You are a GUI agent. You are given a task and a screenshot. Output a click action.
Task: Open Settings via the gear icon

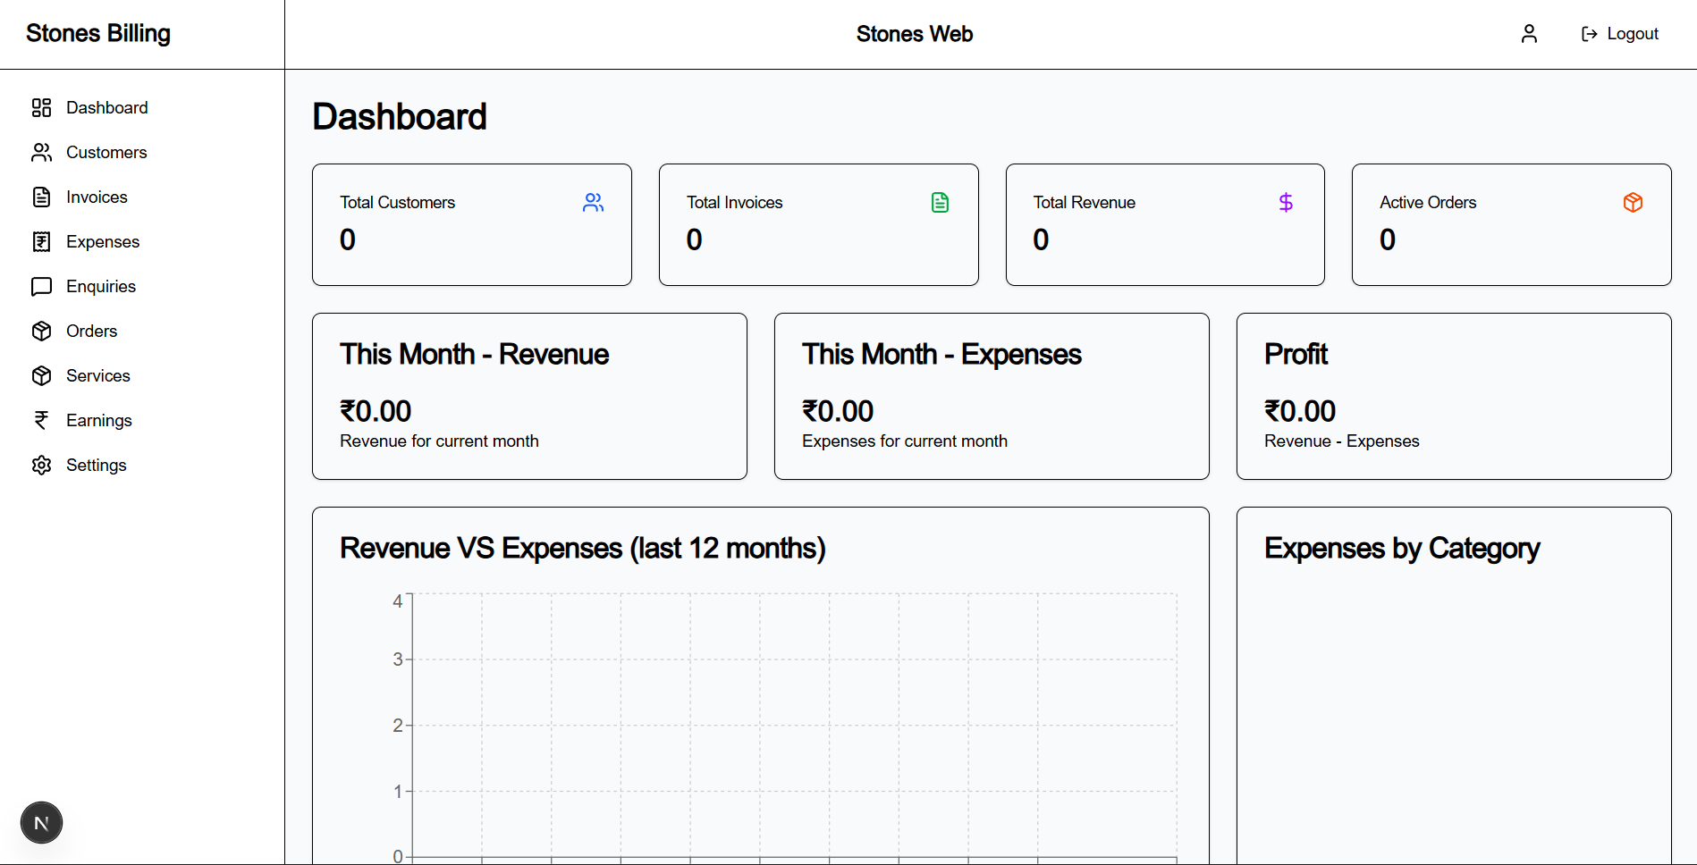[41, 465]
